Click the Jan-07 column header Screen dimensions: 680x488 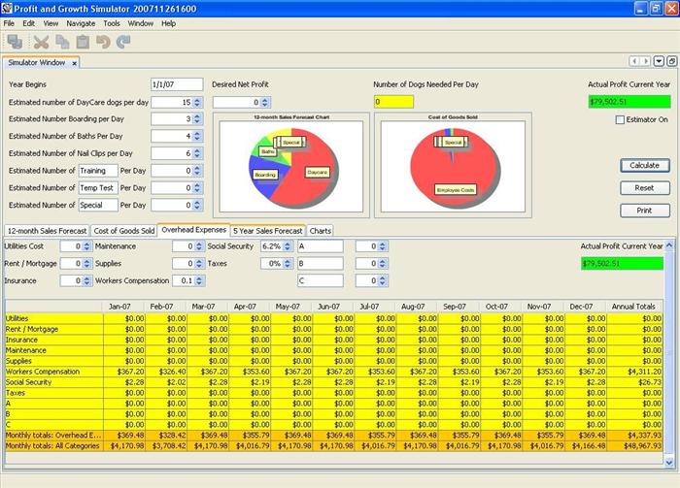119,307
